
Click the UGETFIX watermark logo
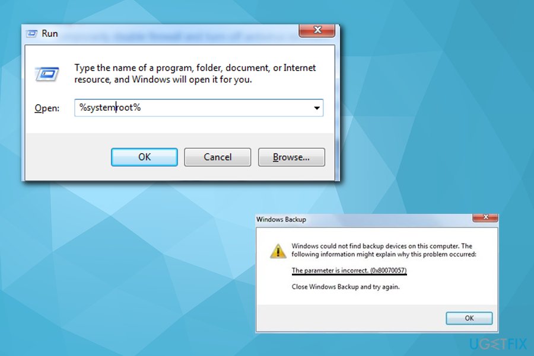pos(498,344)
